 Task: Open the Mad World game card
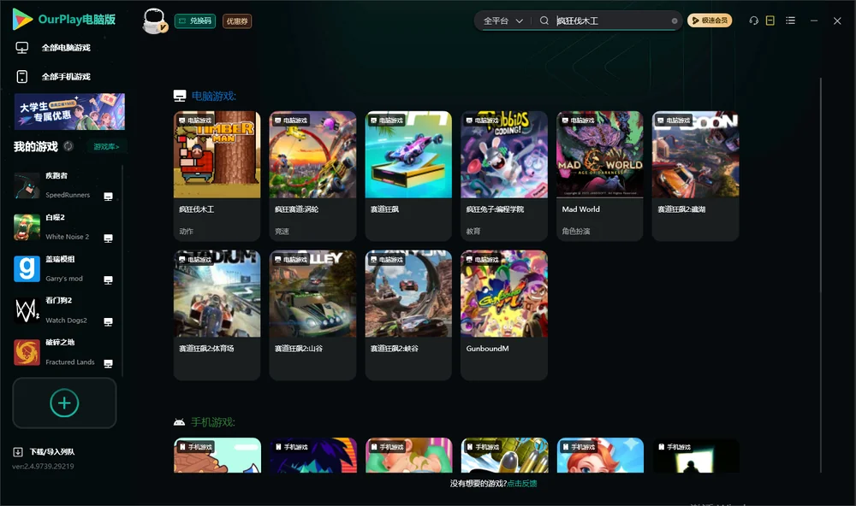599,175
